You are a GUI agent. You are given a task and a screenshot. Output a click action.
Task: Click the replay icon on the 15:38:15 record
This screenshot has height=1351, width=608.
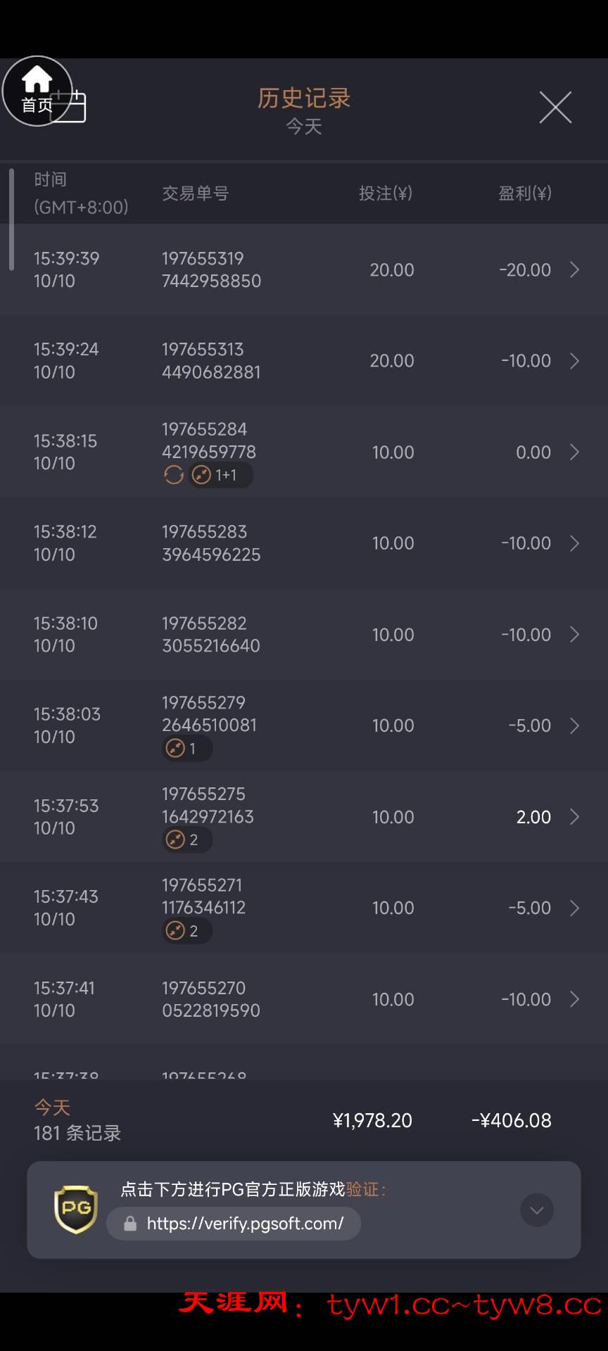[x=174, y=475]
